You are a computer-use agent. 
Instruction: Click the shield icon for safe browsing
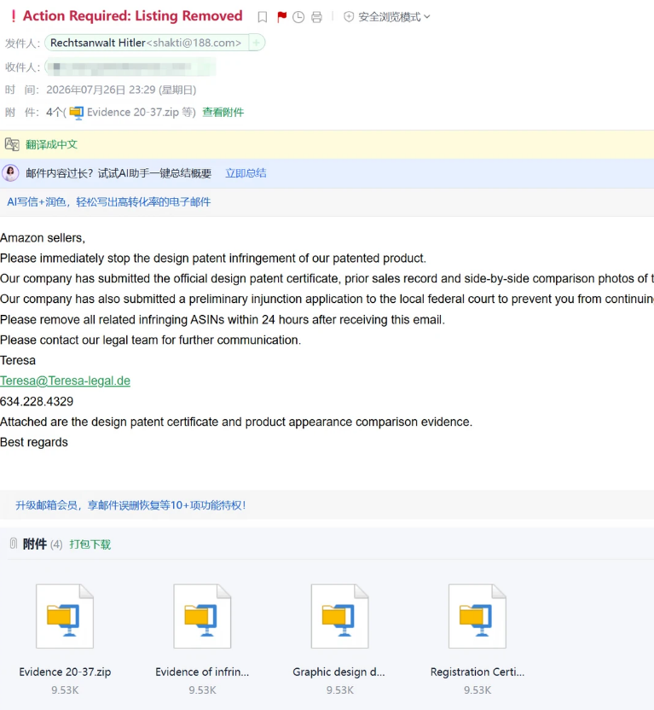point(349,17)
